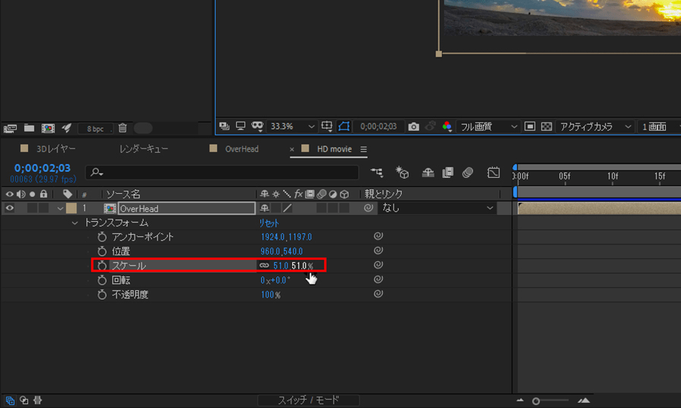The image size is (681, 408).
Task: Click the trash icon in project panel
Action: (x=123, y=129)
